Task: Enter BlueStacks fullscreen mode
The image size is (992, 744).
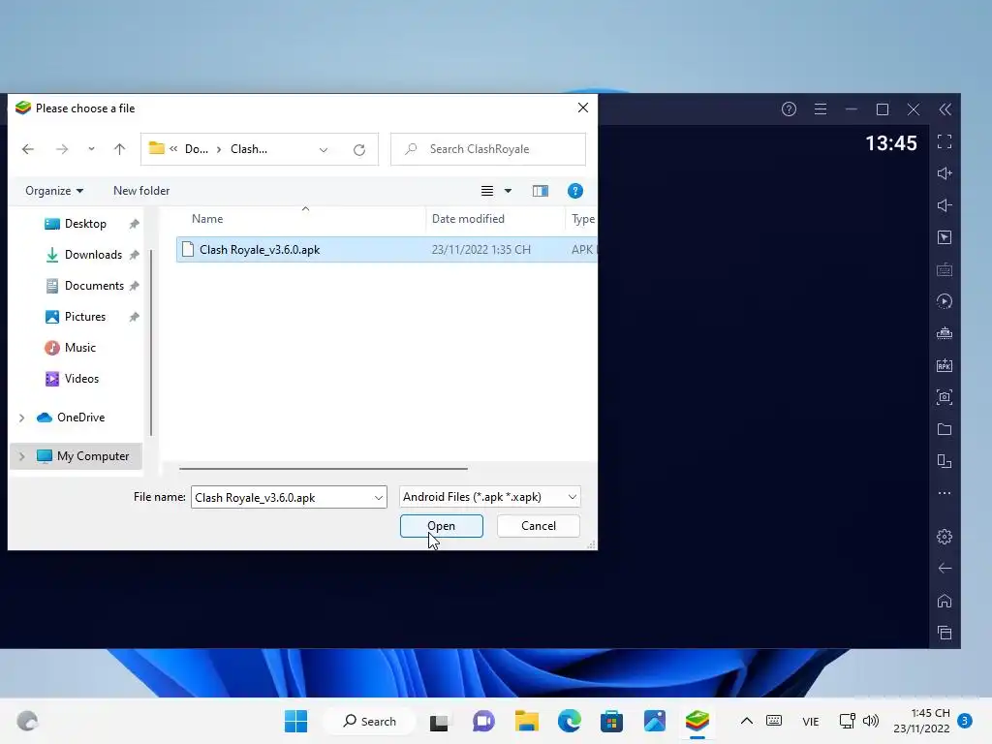Action: click(x=944, y=141)
